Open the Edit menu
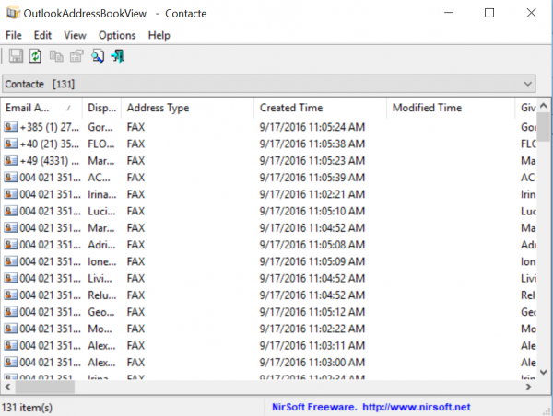Viewport: 553px width, 416px height. click(42, 35)
